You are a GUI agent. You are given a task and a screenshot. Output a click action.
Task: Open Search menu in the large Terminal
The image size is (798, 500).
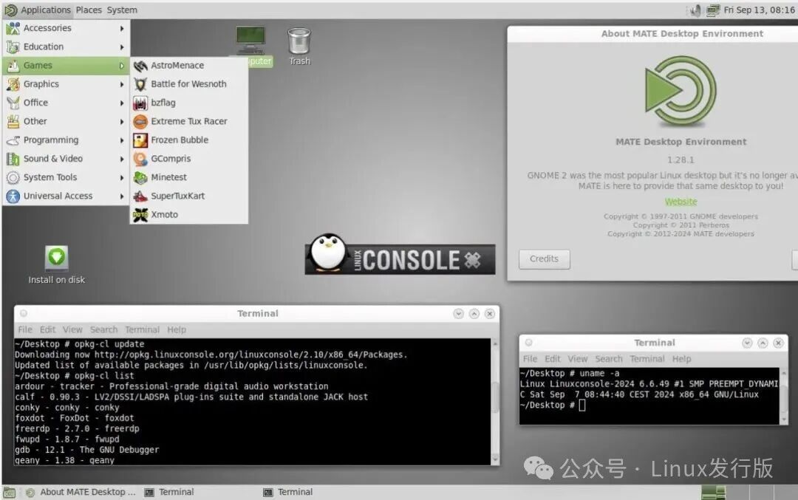point(104,329)
